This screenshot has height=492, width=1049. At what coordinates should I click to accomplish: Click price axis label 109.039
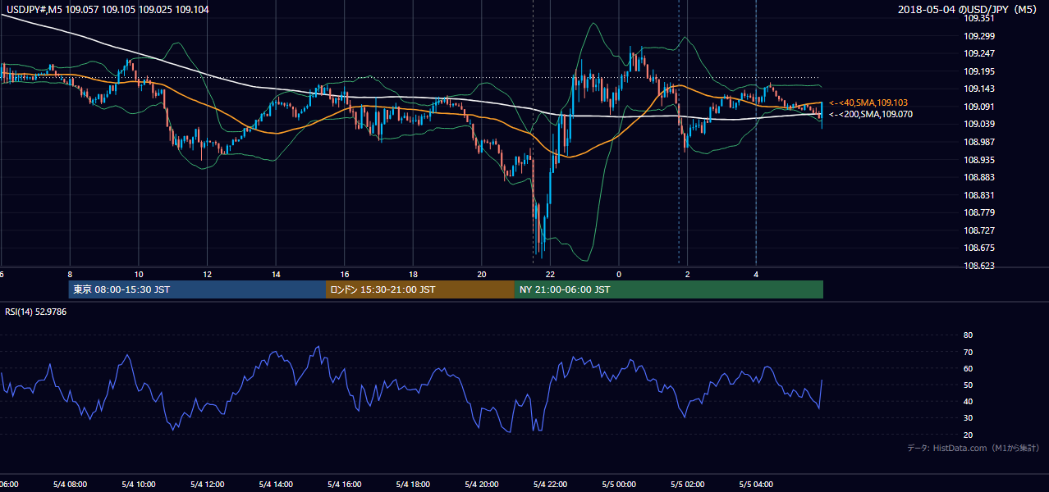(x=981, y=124)
